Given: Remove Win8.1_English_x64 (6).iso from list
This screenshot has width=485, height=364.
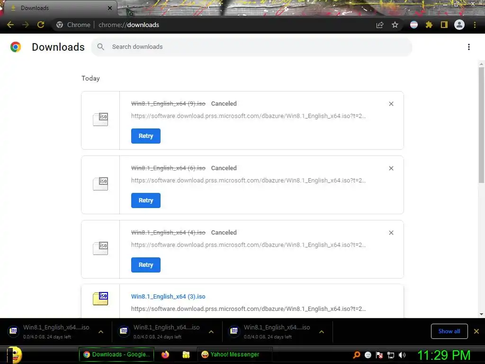Looking at the screenshot, I should click(x=391, y=168).
